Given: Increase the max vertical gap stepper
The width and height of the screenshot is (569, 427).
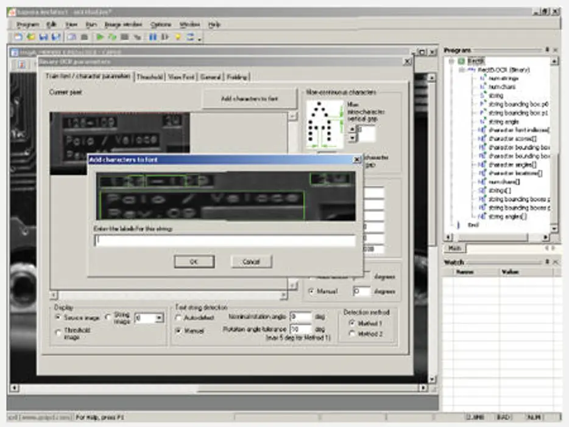Looking at the screenshot, I should [352, 130].
